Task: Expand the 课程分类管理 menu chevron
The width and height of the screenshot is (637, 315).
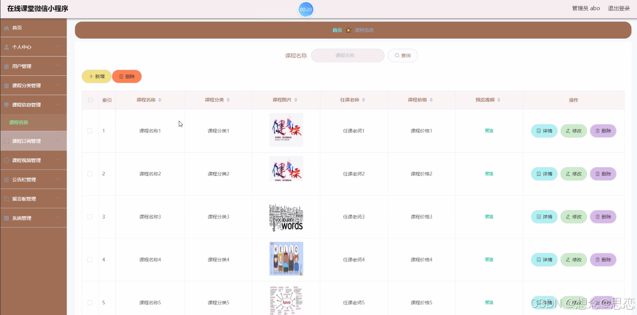Action: point(58,85)
